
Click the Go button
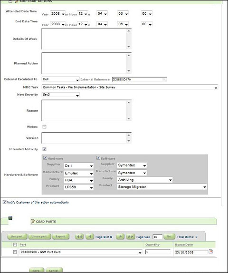coord(169,236)
